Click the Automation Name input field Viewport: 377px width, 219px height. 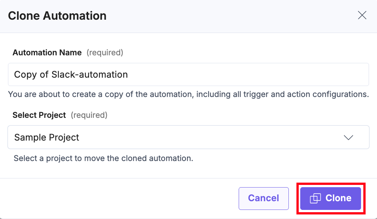188,75
